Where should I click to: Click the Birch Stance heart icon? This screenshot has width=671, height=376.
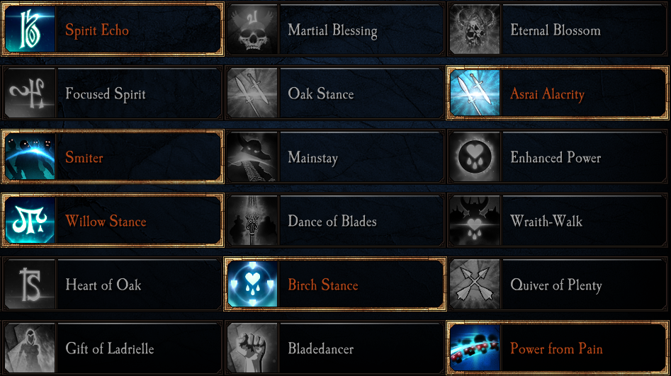pyautogui.click(x=252, y=285)
